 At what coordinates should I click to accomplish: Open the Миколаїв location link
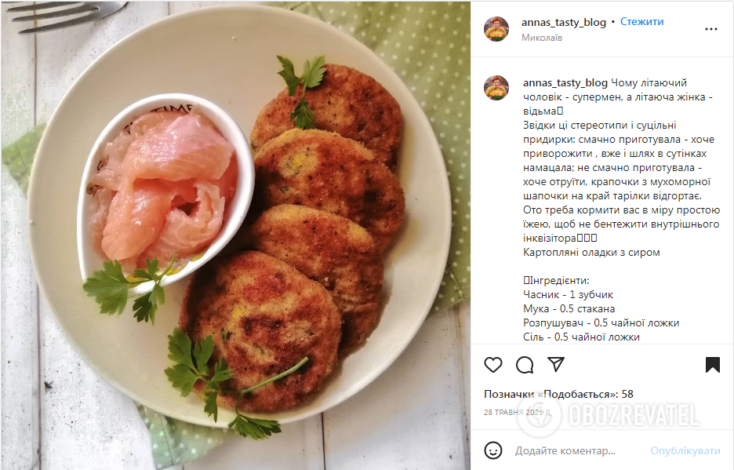pos(542,38)
